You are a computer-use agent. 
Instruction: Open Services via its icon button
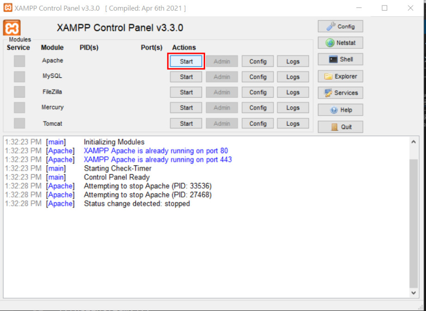pos(341,93)
